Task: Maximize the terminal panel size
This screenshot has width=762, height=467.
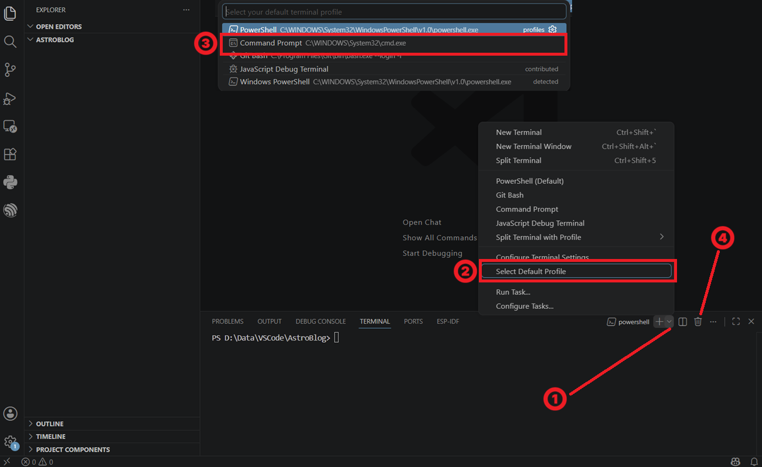Action: tap(736, 322)
